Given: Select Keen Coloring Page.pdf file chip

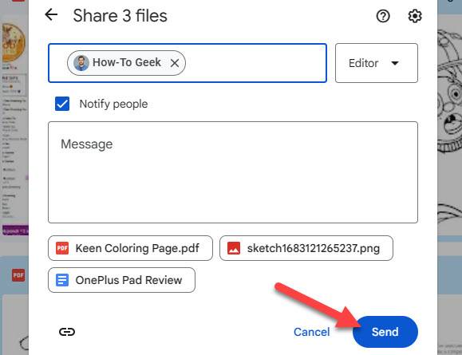Looking at the screenshot, I should tap(130, 248).
